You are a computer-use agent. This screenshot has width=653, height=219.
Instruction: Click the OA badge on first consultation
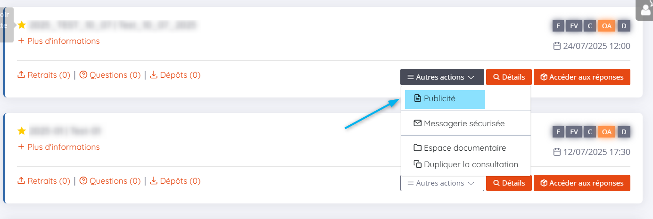[x=607, y=26]
